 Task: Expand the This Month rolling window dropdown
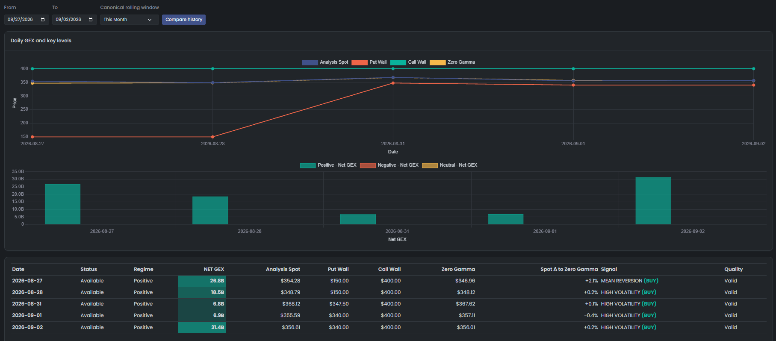pos(129,20)
